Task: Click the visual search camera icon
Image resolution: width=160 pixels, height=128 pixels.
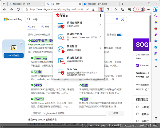Action: (x=122, y=19)
